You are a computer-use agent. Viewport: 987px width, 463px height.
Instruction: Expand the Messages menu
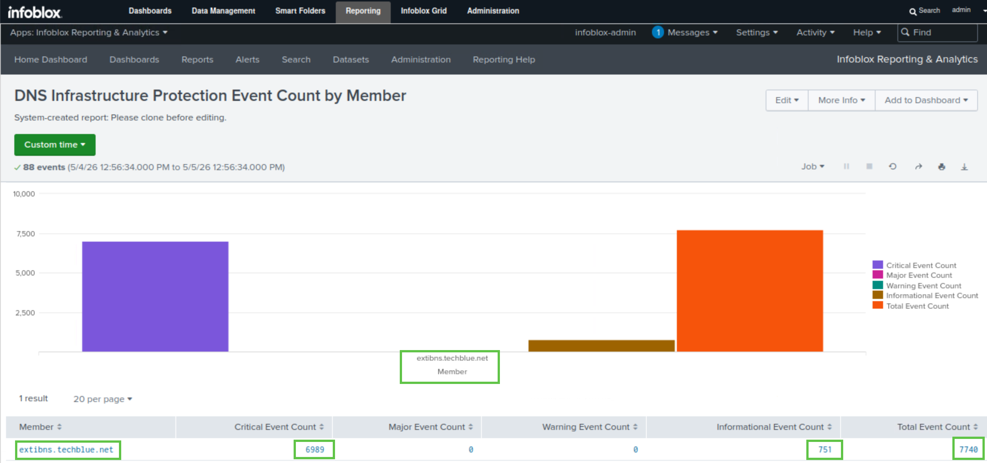692,32
